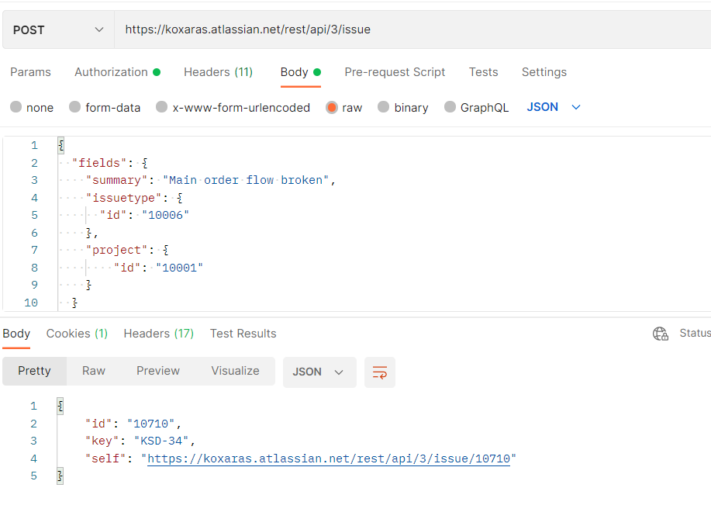Click the project id value "10001"
Screen dimensions: 711x526
[x=180, y=268]
